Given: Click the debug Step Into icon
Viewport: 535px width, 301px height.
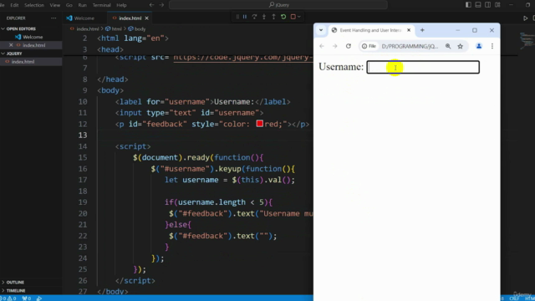Looking at the screenshot, I should (x=264, y=17).
